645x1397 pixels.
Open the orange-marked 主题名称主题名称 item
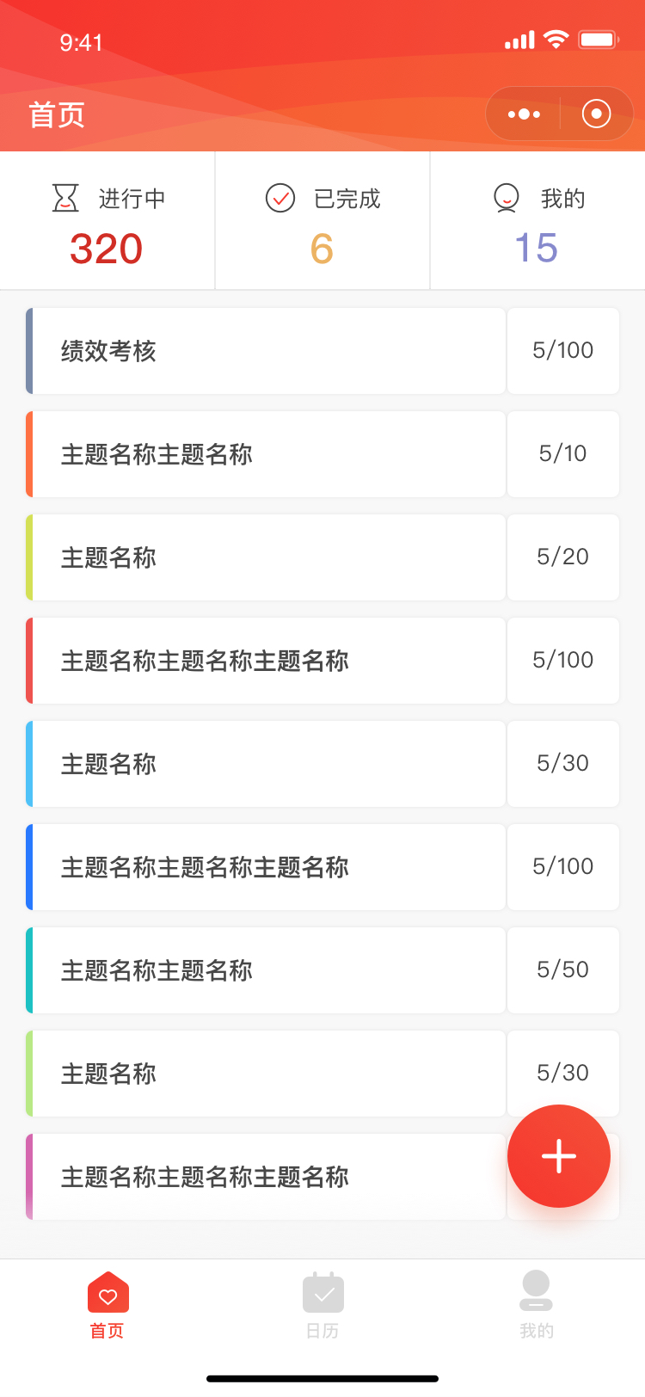(266, 454)
